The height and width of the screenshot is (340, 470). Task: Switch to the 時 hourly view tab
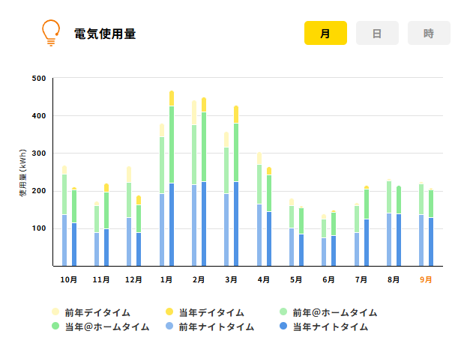click(x=429, y=33)
